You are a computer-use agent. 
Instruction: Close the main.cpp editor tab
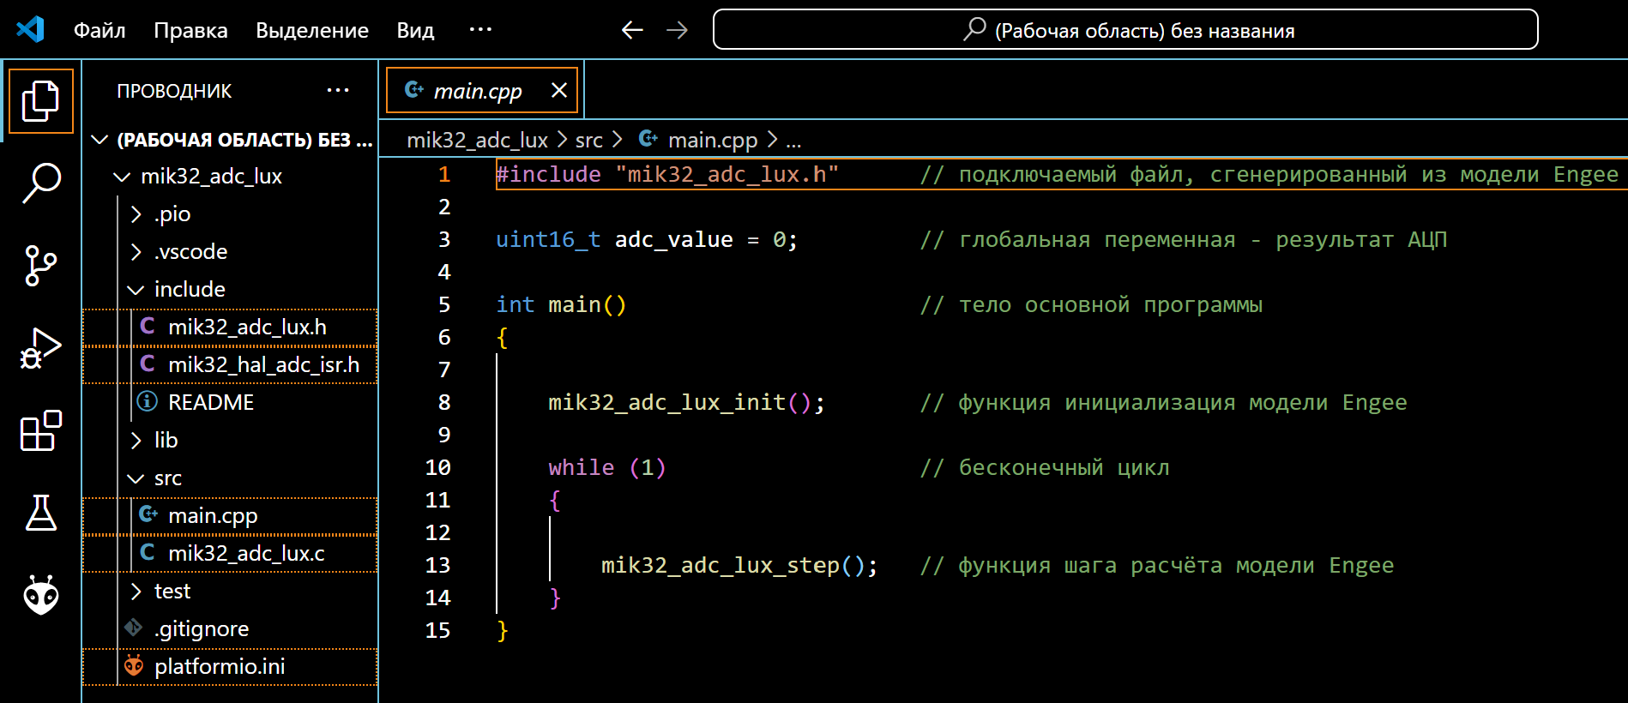[x=559, y=90]
